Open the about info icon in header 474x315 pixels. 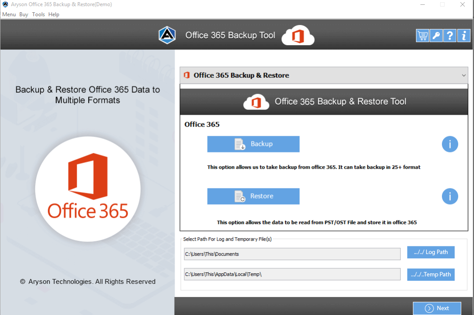tap(464, 36)
